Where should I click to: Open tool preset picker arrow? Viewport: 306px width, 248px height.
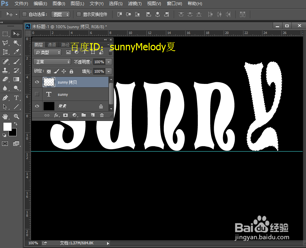pos(17,14)
